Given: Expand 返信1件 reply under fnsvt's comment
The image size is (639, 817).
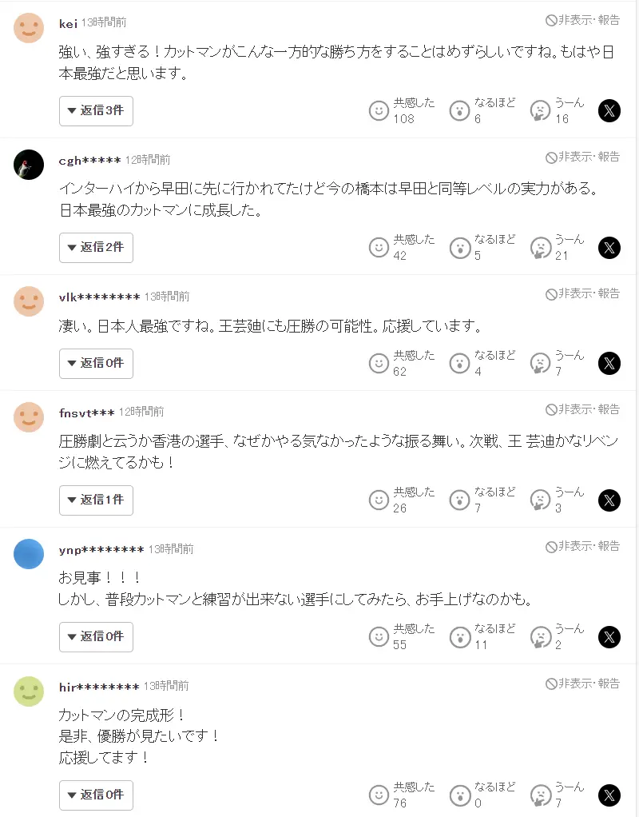Looking at the screenshot, I should tap(96, 500).
